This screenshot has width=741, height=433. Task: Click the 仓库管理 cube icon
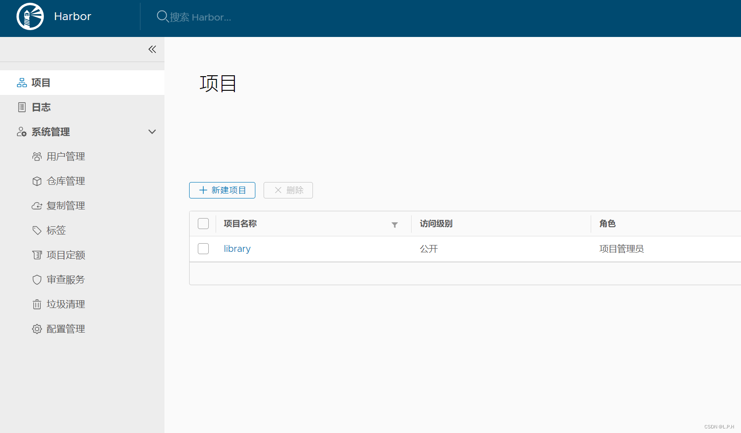pos(37,181)
